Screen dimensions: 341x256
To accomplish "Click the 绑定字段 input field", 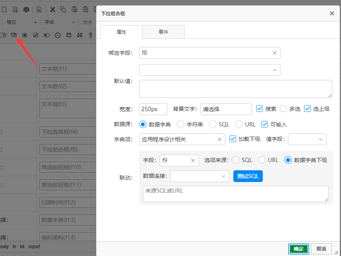I will pos(210,53).
